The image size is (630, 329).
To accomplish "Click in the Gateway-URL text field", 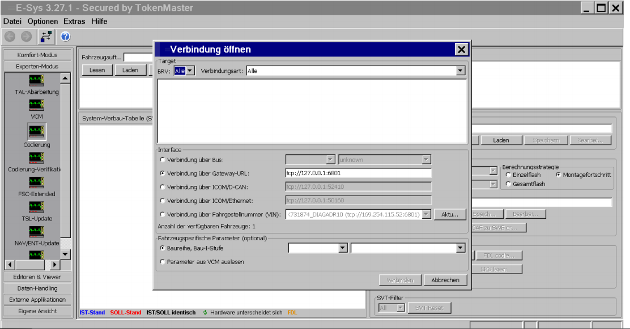I will pos(359,173).
